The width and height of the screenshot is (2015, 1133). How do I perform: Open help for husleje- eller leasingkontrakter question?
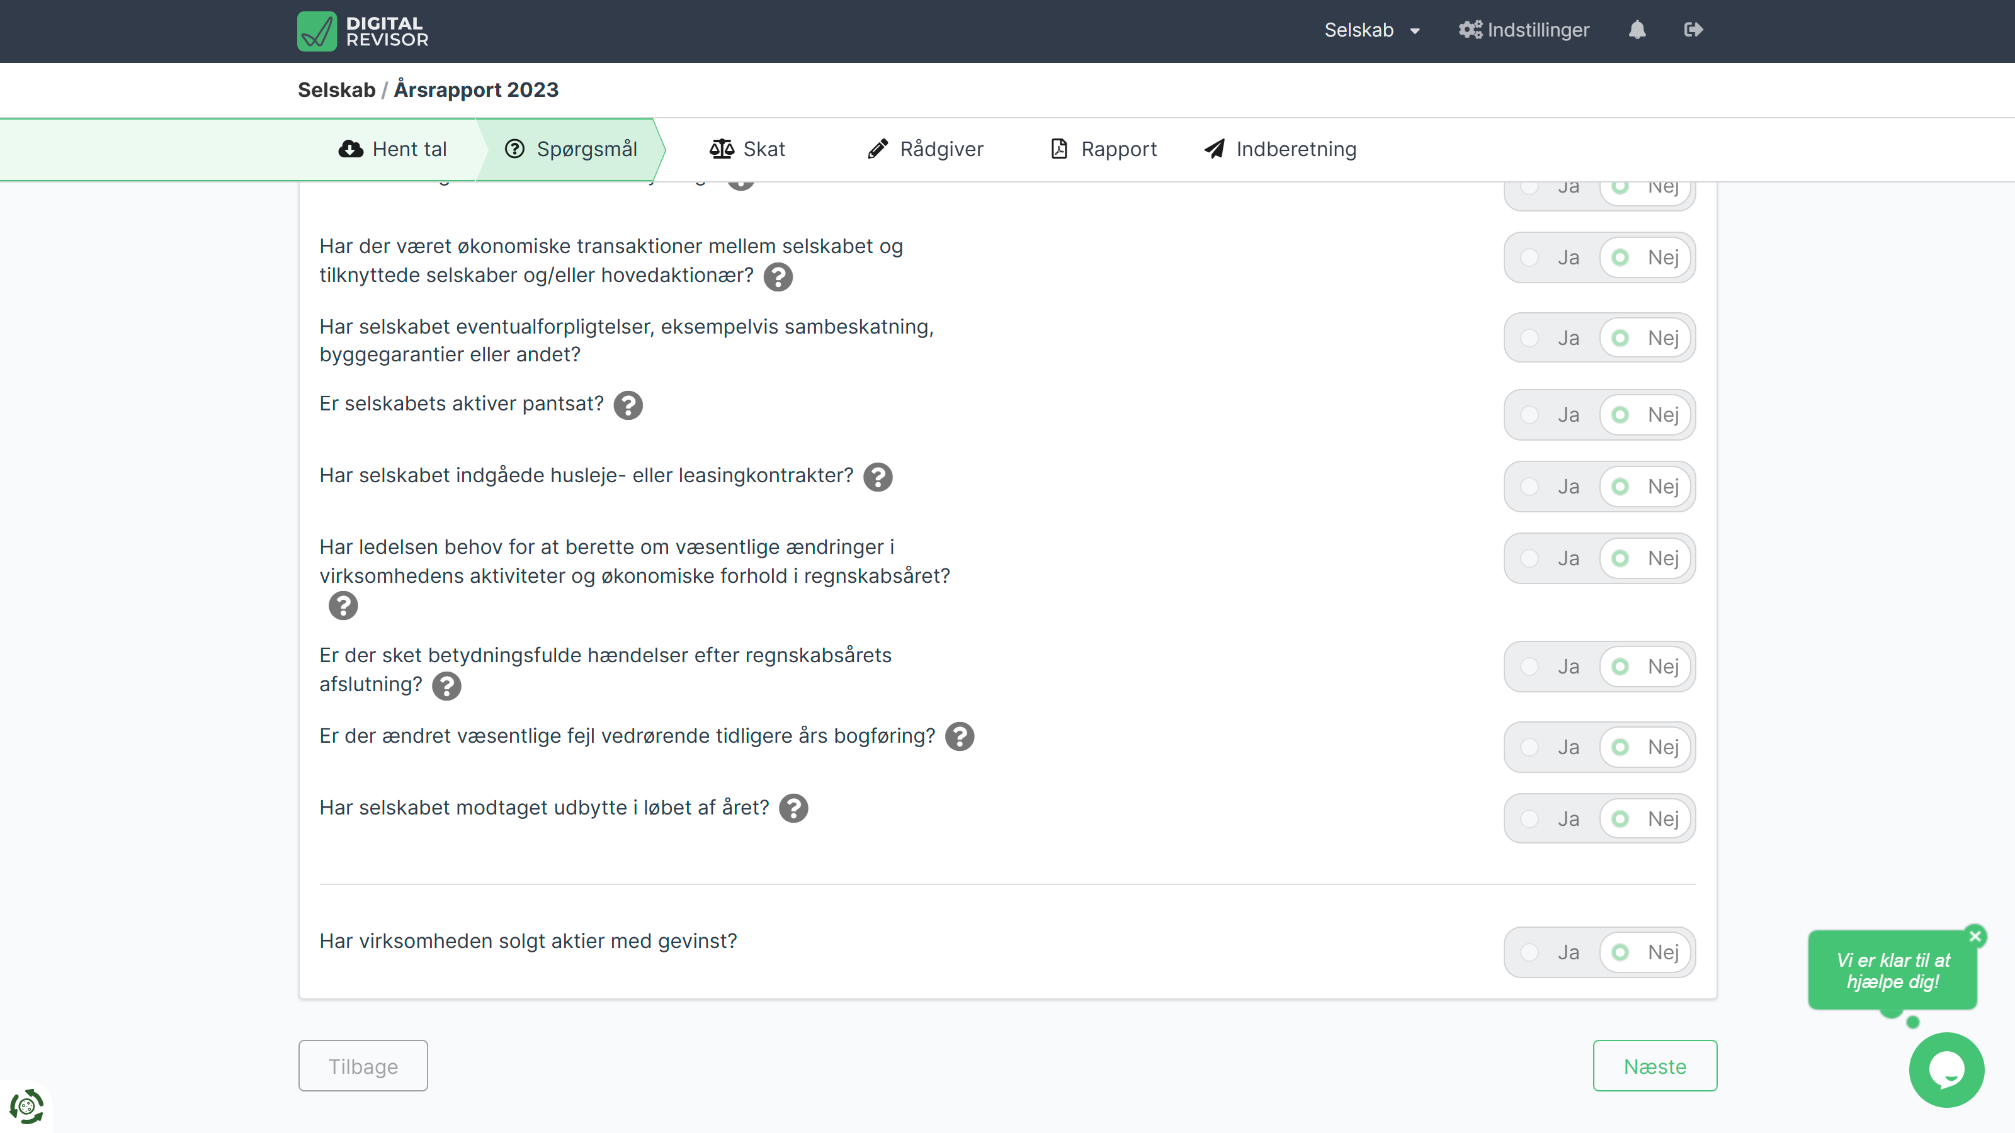(x=878, y=477)
